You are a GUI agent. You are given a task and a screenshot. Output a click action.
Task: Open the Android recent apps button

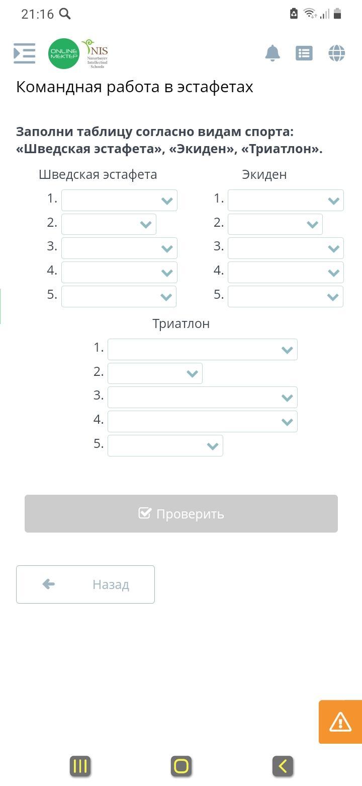pos(80,766)
